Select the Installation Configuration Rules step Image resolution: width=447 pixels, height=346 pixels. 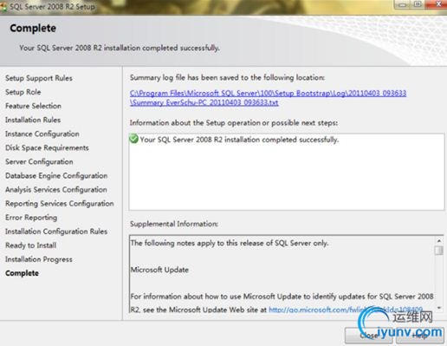[56, 232]
